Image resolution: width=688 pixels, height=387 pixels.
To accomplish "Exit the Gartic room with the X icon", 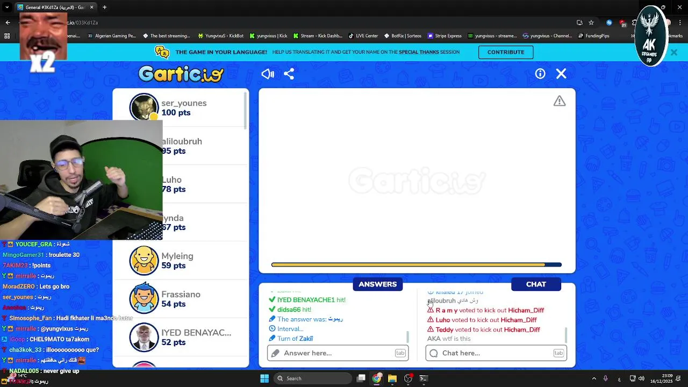I will pyautogui.click(x=561, y=74).
